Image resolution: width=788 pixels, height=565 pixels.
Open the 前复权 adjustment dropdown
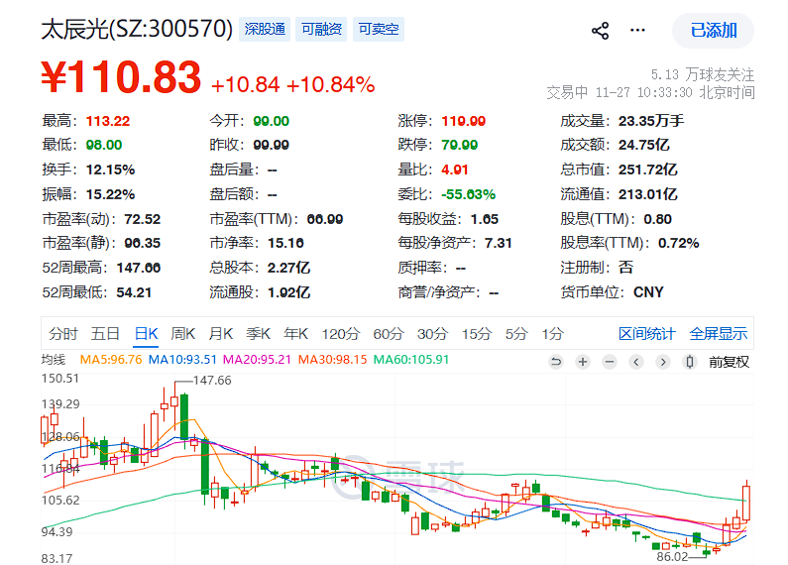coord(729,362)
